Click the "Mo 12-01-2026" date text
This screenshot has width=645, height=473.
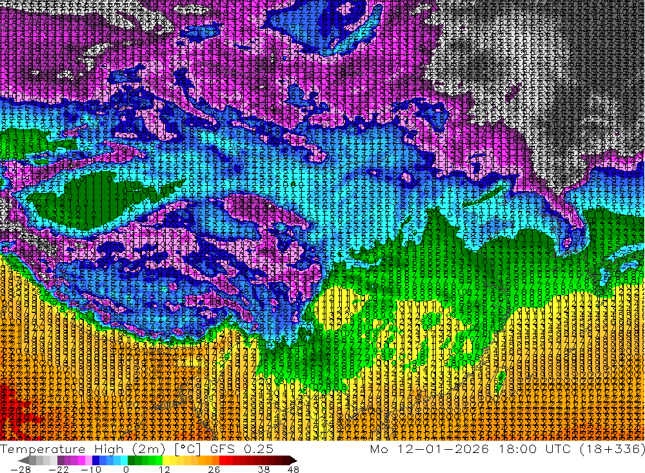point(429,449)
